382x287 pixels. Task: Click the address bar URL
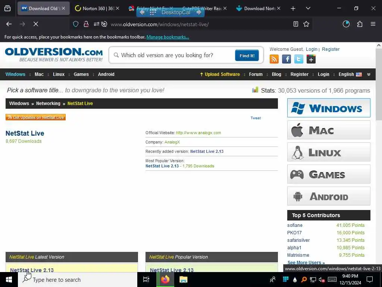(x=160, y=24)
